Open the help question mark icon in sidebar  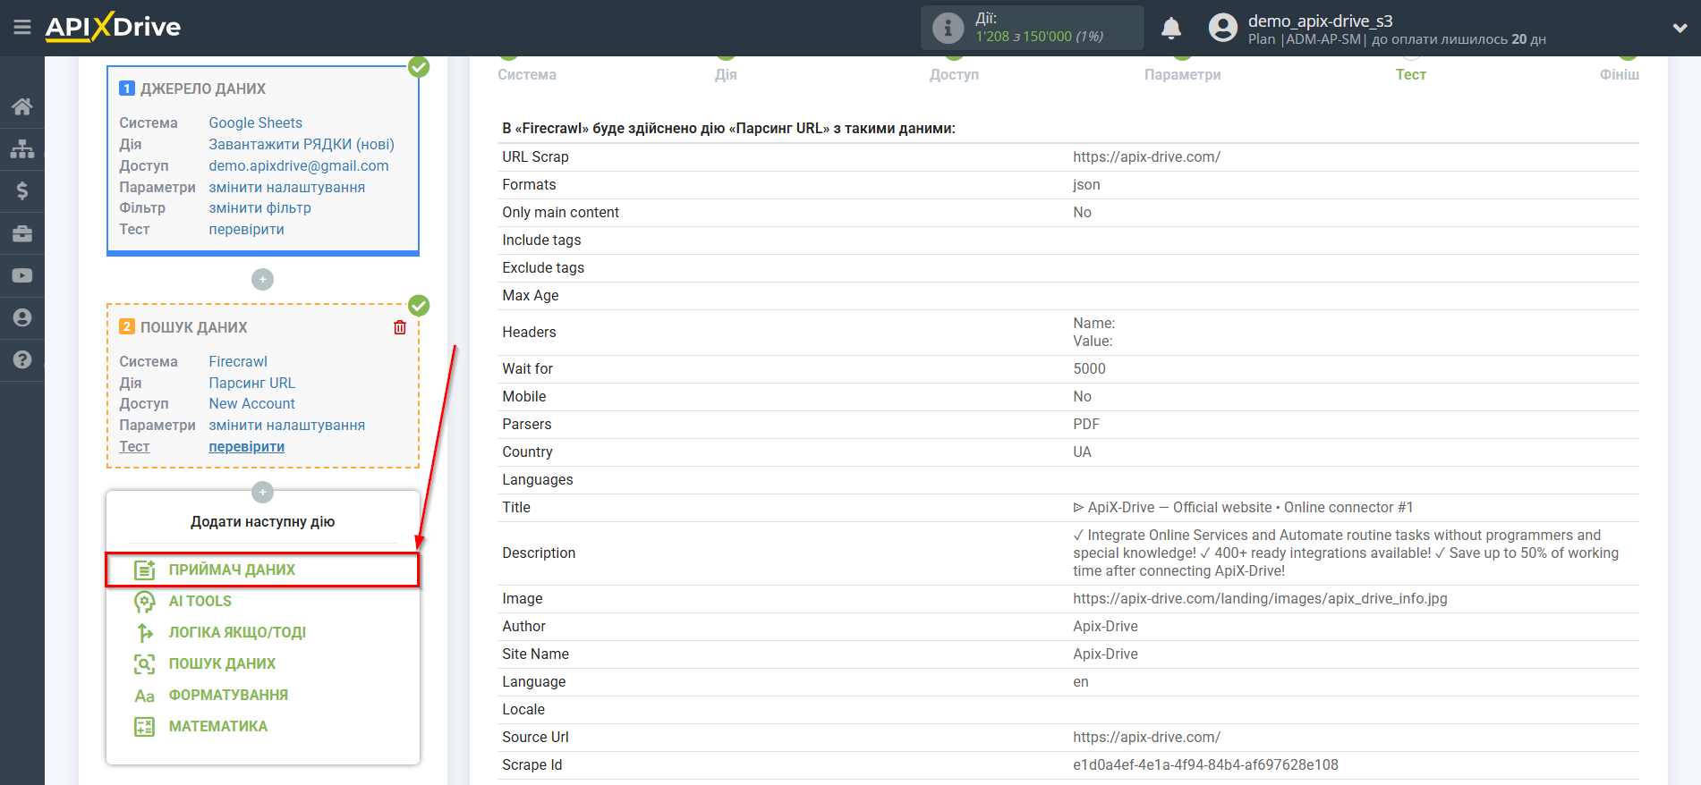(22, 359)
